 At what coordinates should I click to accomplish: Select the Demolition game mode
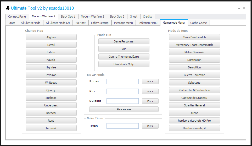(194, 67)
